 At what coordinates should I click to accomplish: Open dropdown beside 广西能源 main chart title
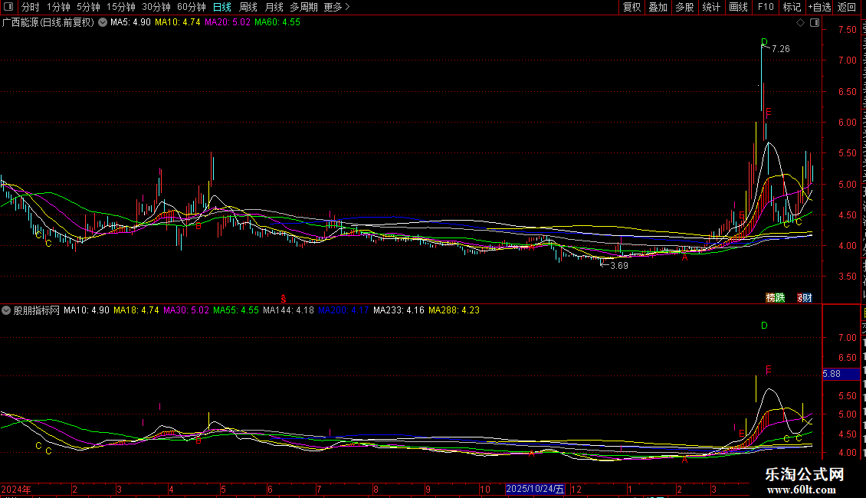(x=103, y=23)
